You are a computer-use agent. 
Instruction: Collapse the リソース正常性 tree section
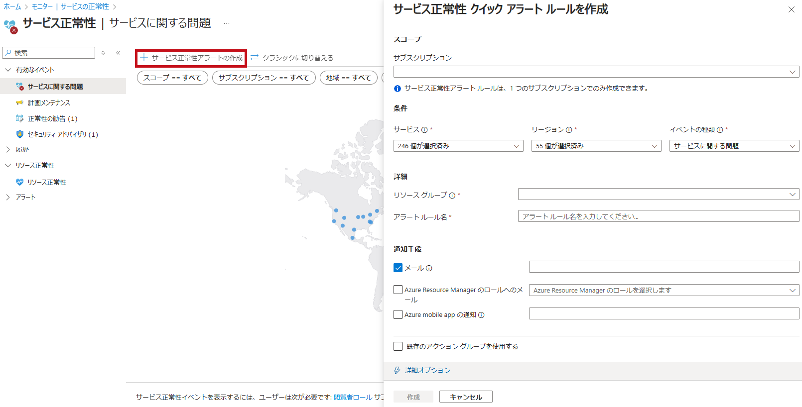(x=8, y=165)
